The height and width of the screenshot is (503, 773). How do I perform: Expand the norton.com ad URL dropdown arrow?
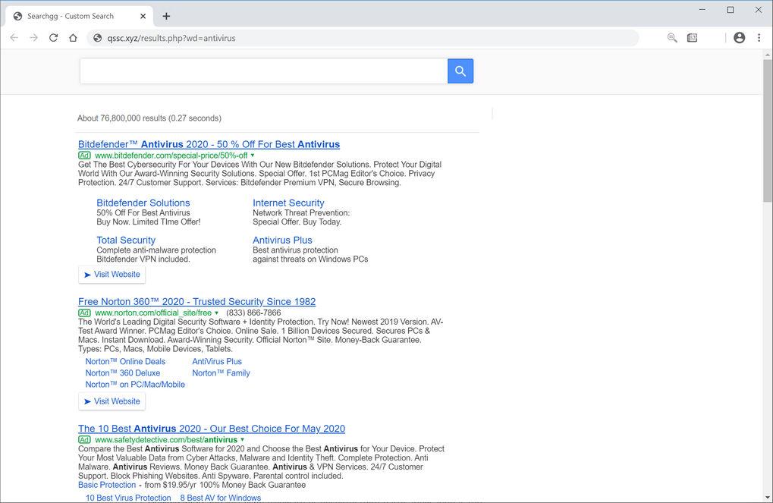point(217,313)
